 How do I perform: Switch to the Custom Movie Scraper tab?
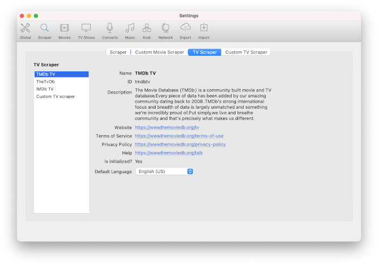coord(159,52)
